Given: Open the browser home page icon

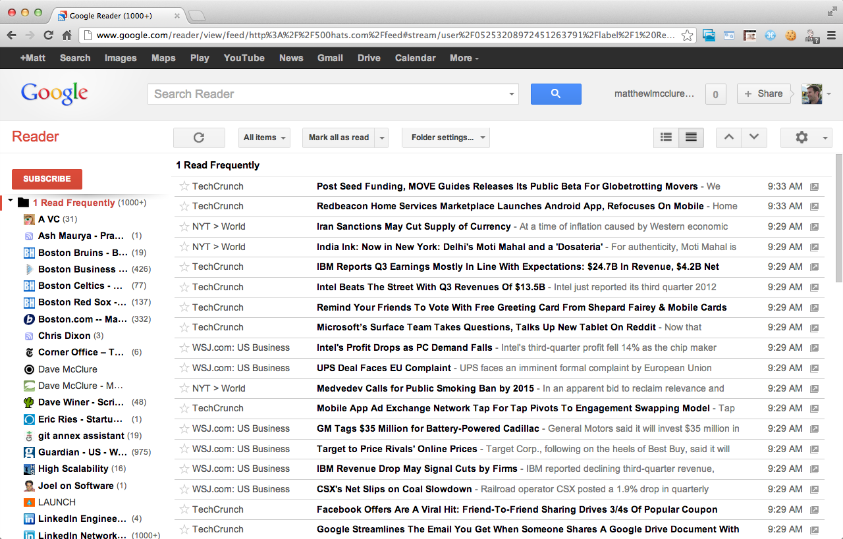Looking at the screenshot, I should [x=67, y=36].
